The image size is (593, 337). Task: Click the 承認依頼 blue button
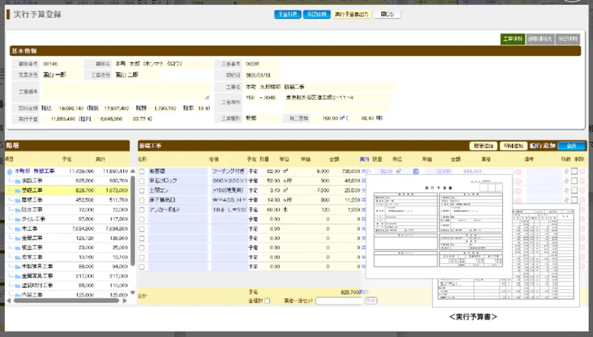(317, 14)
